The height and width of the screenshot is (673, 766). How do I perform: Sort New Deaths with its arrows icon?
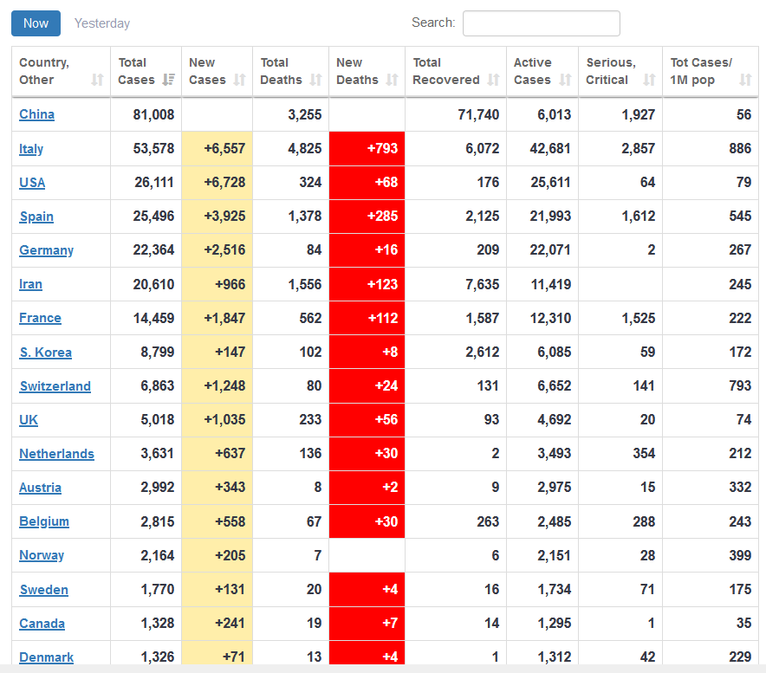pos(392,80)
